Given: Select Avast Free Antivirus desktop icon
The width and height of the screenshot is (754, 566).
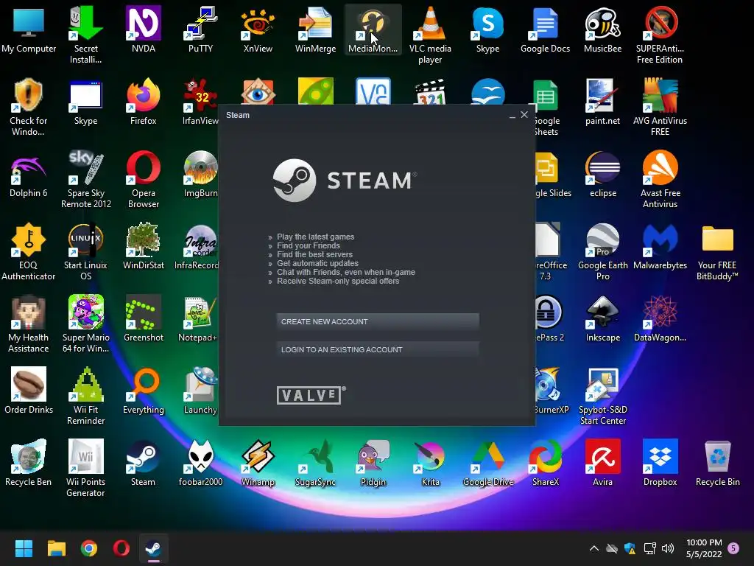Looking at the screenshot, I should click(660, 180).
